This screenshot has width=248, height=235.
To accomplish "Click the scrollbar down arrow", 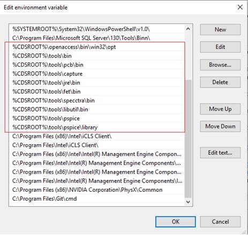I will [188, 202].
